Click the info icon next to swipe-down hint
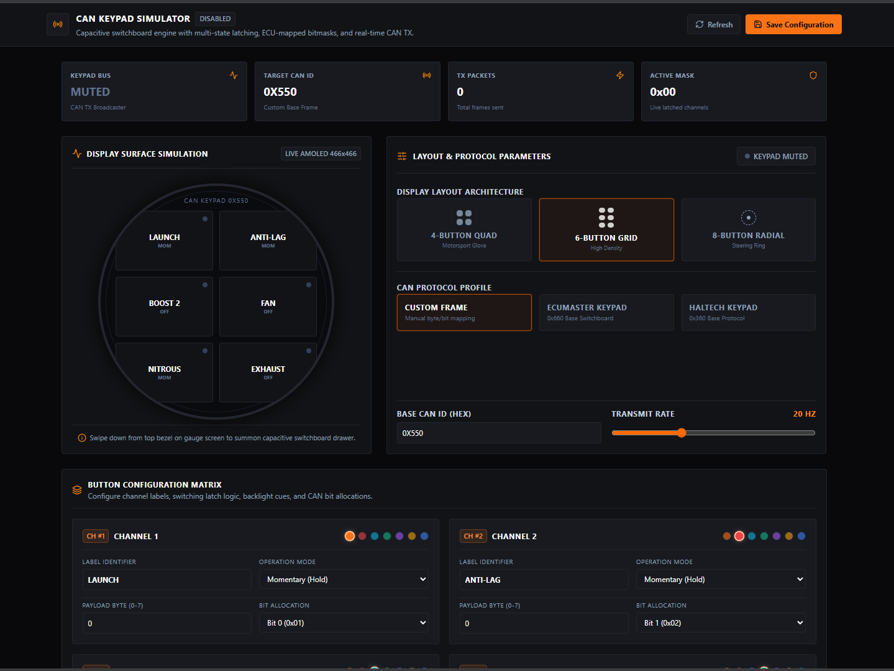 point(82,438)
